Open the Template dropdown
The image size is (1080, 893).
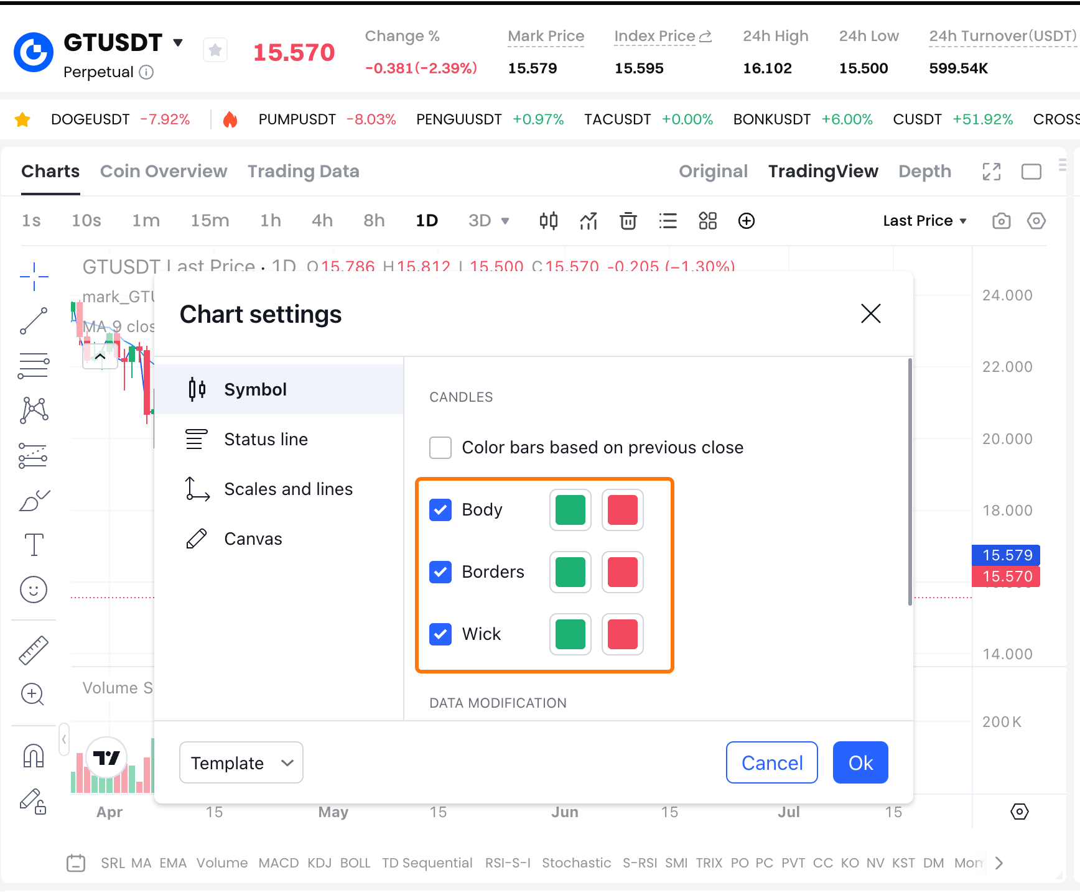tap(241, 762)
